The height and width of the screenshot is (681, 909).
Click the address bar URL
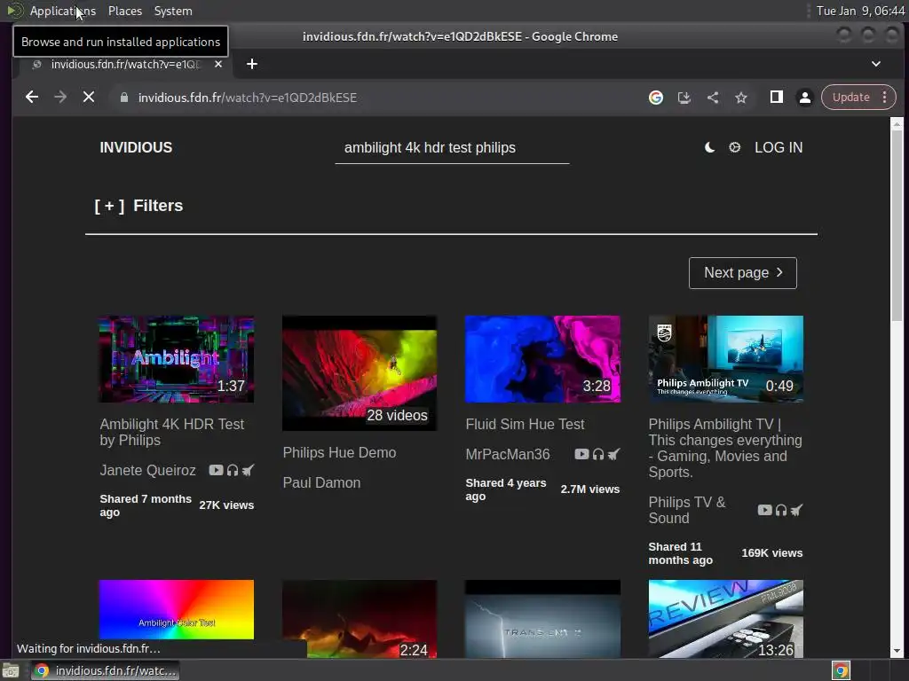248,98
